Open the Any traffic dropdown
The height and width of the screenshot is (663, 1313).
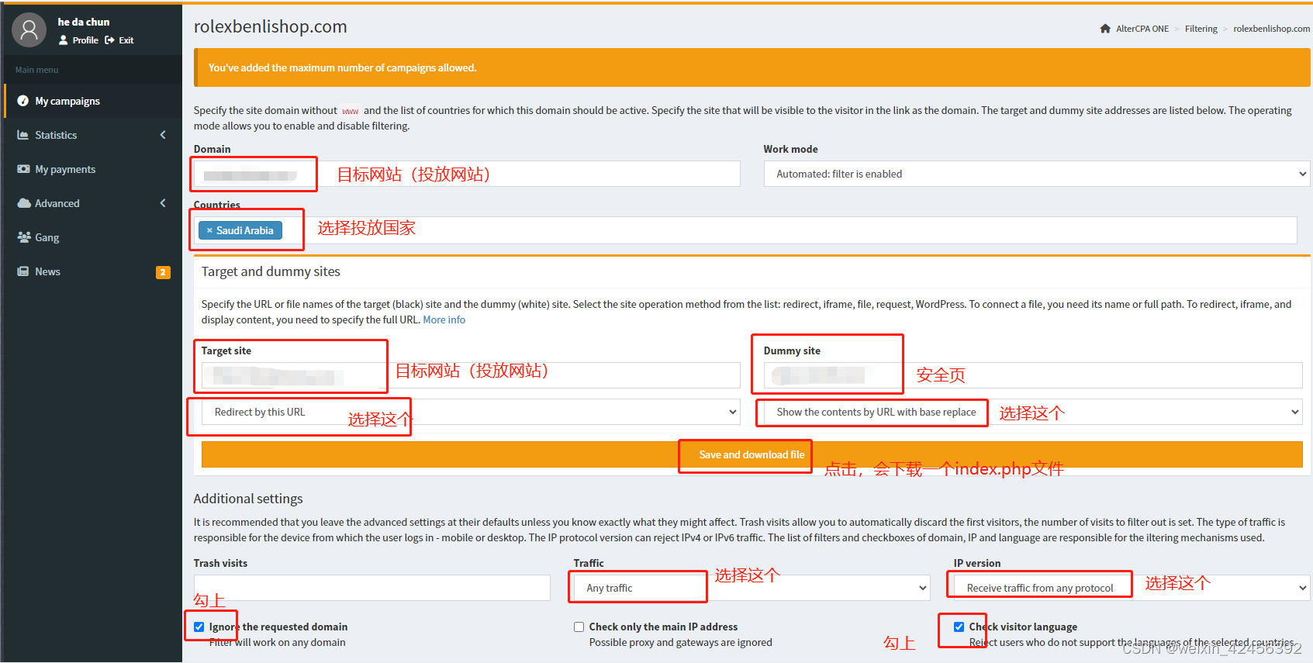click(x=752, y=588)
